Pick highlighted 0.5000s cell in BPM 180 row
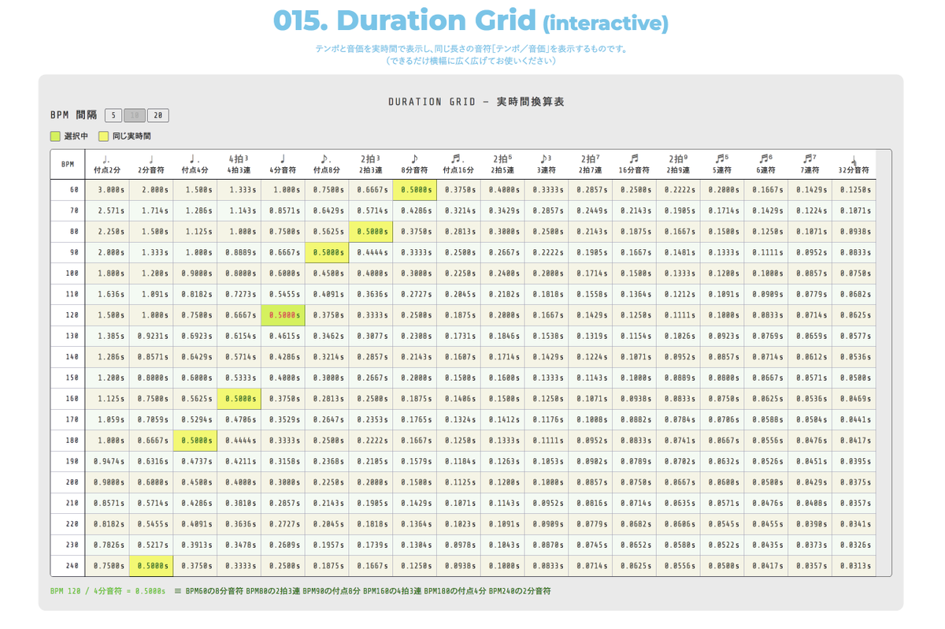Screen dimensions: 945x629 (x=195, y=441)
